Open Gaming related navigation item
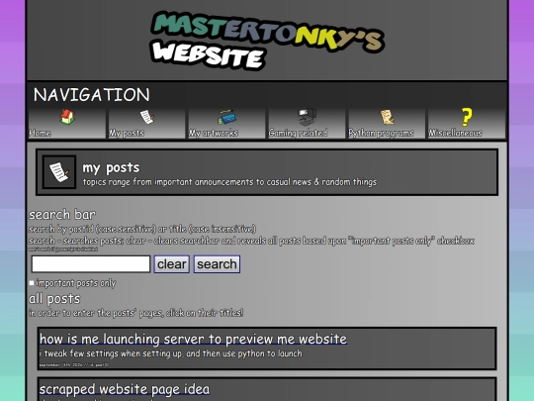The width and height of the screenshot is (534, 401). point(307,124)
